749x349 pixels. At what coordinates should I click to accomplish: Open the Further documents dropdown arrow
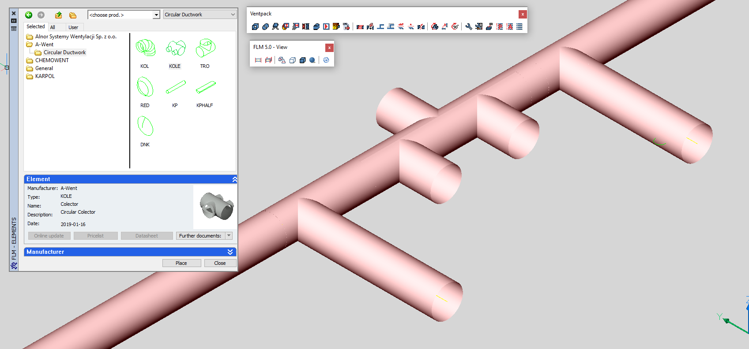click(x=229, y=236)
